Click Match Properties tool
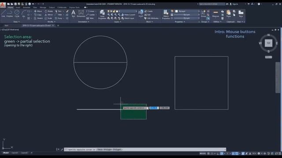Viewport: 282px width, 158px height. [x=166, y=14]
